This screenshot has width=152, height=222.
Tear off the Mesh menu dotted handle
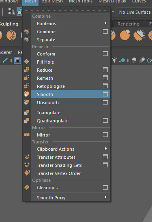[x=66, y=10]
